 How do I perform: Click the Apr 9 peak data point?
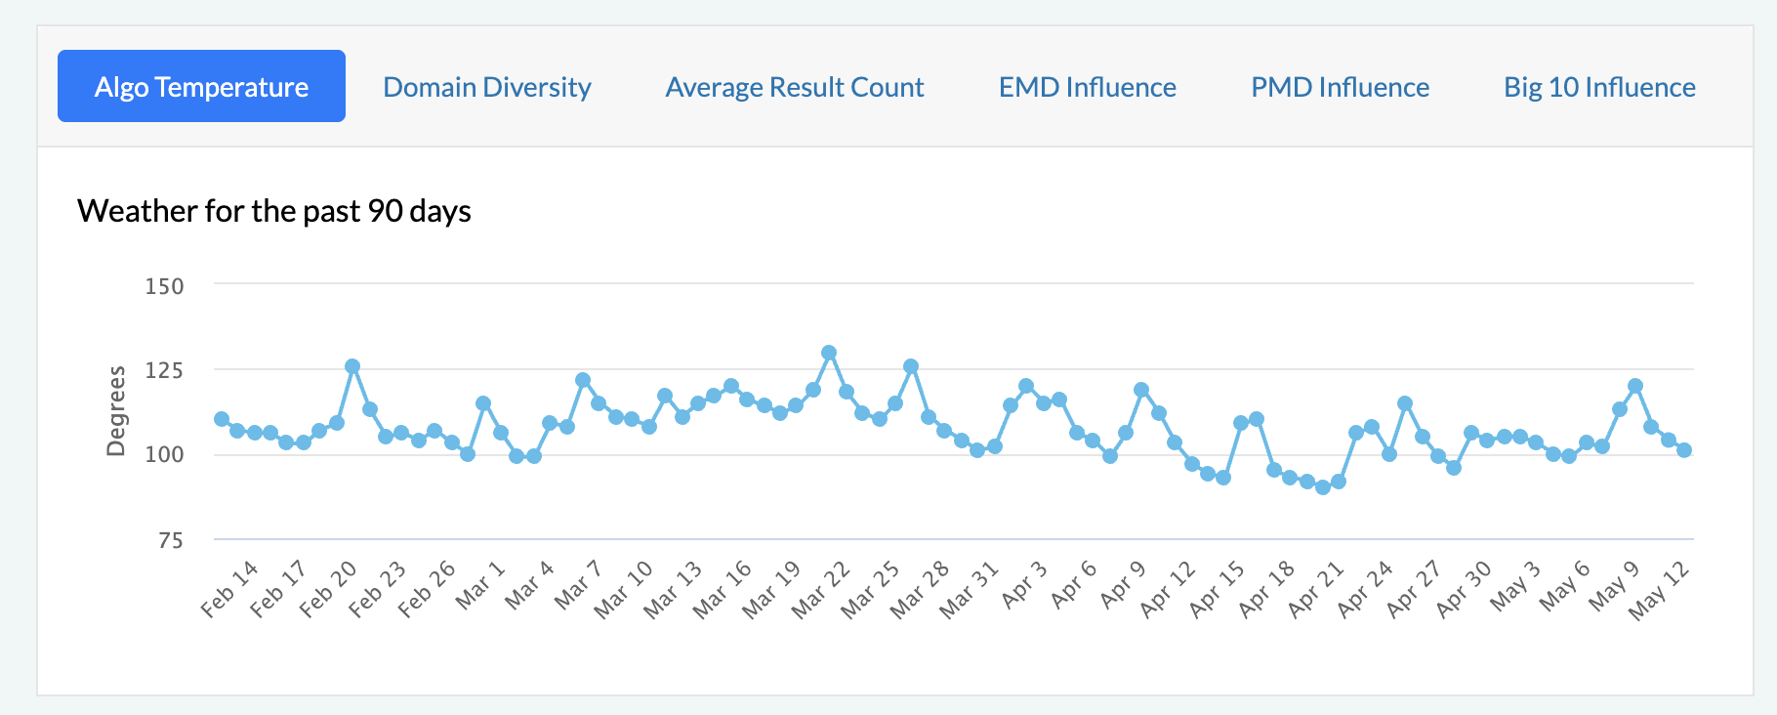click(x=1141, y=390)
